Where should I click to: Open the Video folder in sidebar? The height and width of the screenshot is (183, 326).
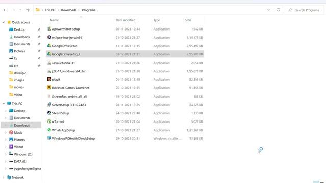(x=18, y=95)
